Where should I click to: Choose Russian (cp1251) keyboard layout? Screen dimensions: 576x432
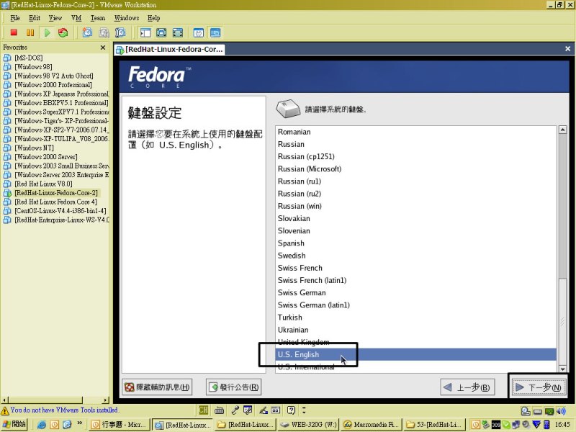click(x=416, y=156)
